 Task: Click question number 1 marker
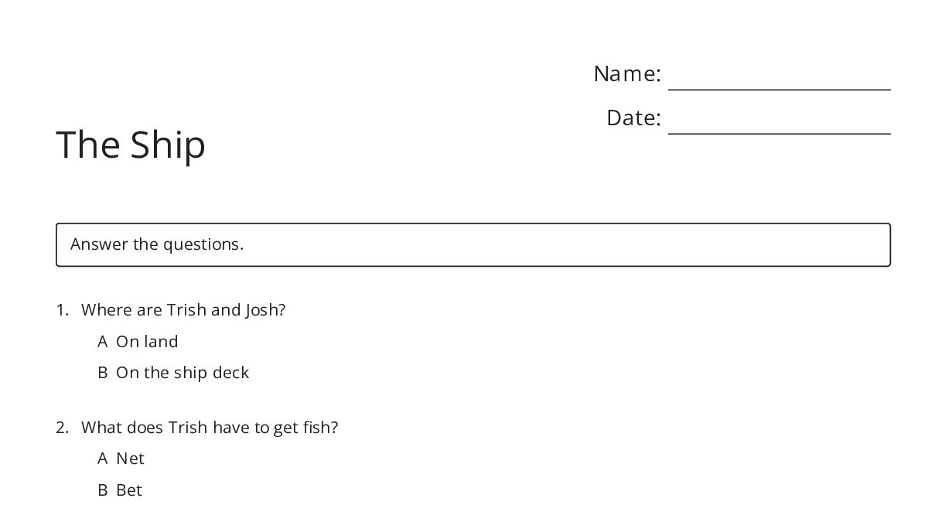click(x=63, y=310)
